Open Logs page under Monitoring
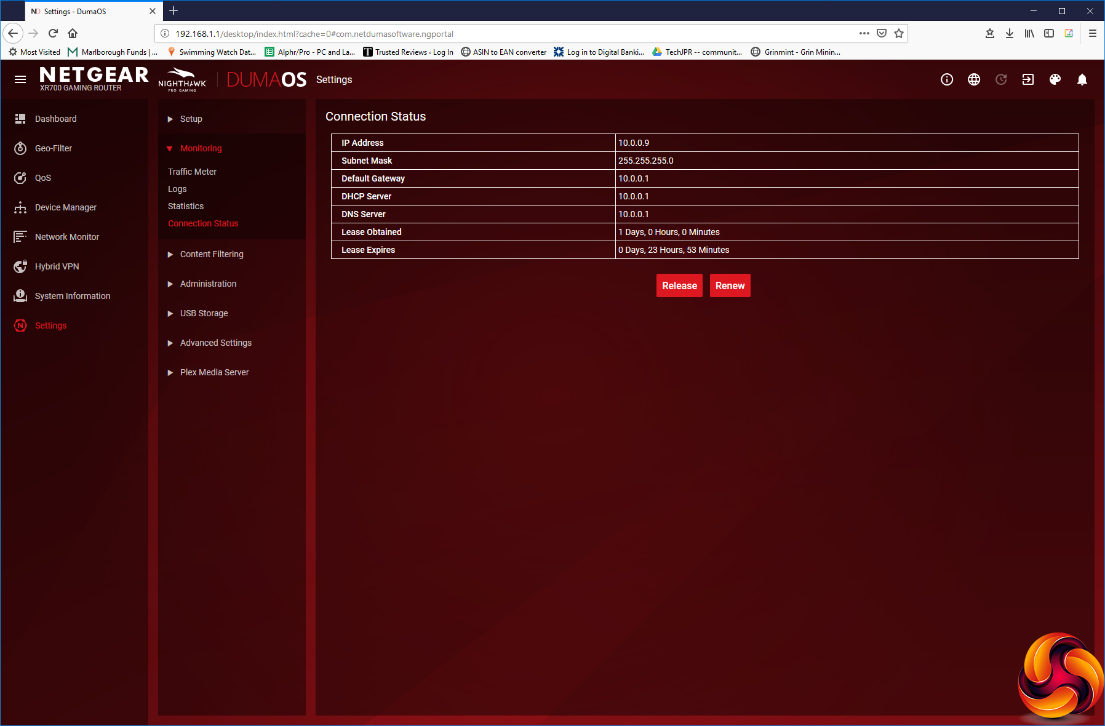This screenshot has height=726, width=1105. pyautogui.click(x=177, y=189)
